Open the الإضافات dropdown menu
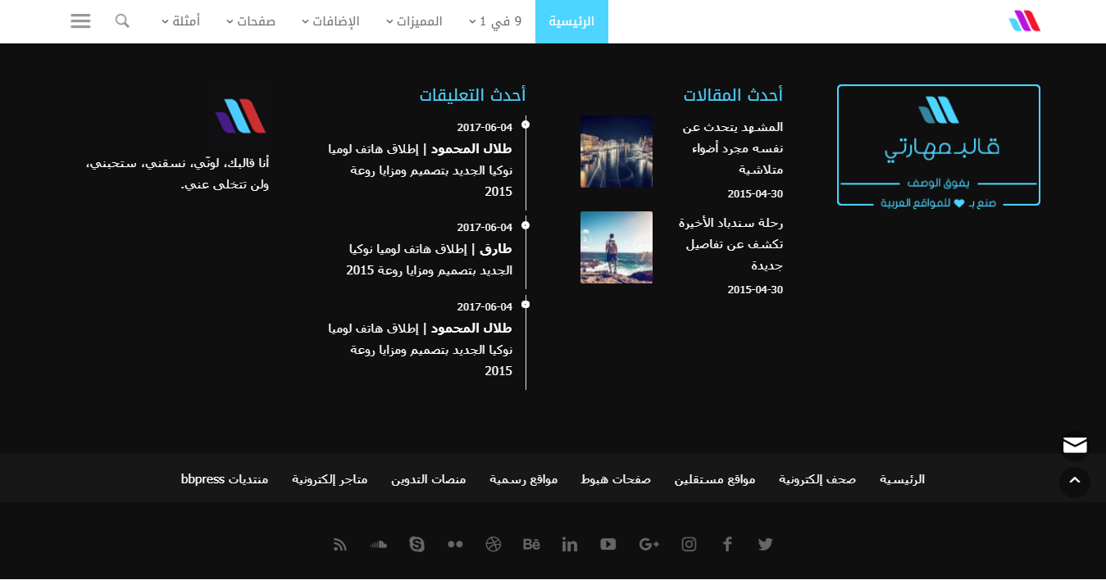 point(330,21)
